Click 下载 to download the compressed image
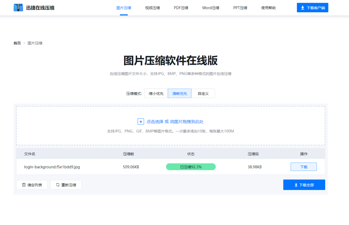 (x=303, y=166)
